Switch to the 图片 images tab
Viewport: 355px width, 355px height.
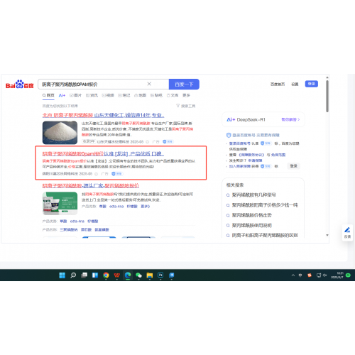pyautogui.click(x=75, y=95)
